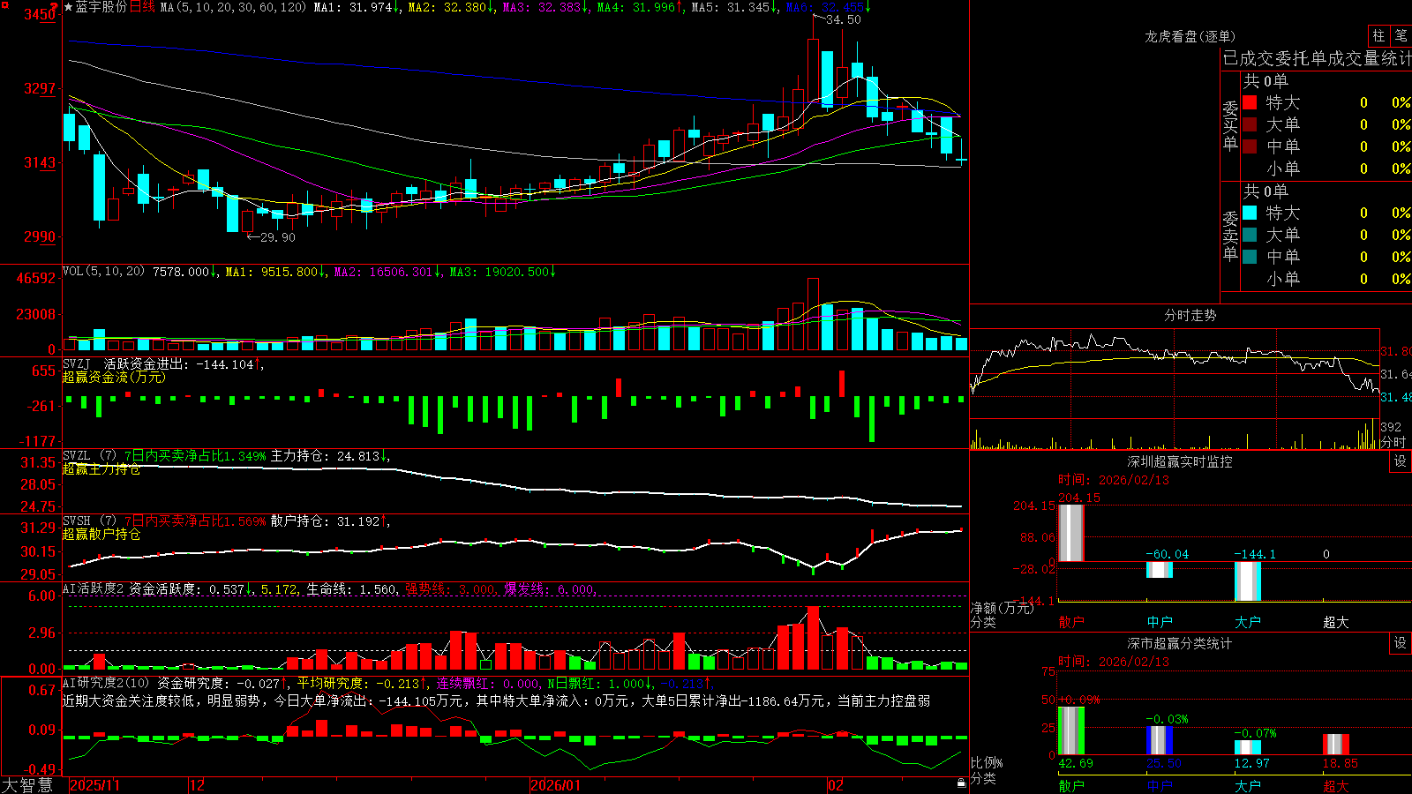
Task: Click the red 特大 buy-order swatch
Action: 1250,102
